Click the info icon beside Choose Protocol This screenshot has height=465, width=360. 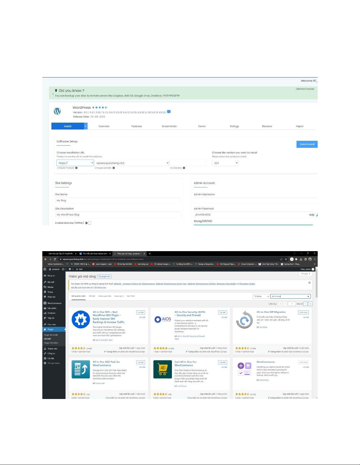76,168
